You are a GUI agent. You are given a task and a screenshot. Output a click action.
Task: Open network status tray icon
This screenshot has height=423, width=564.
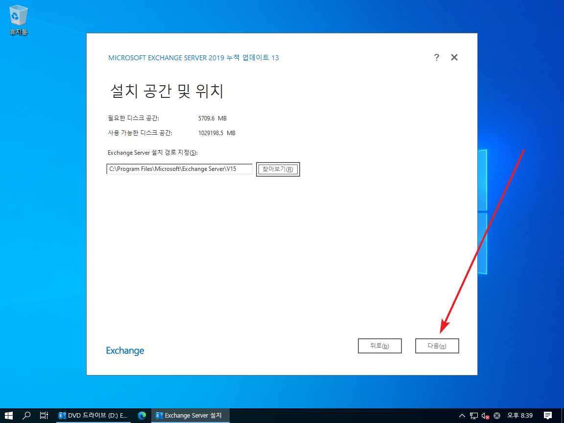click(x=474, y=416)
